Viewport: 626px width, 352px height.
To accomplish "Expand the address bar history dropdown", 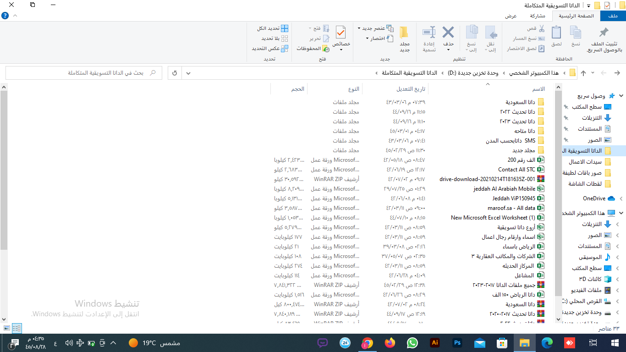I will click(x=188, y=73).
